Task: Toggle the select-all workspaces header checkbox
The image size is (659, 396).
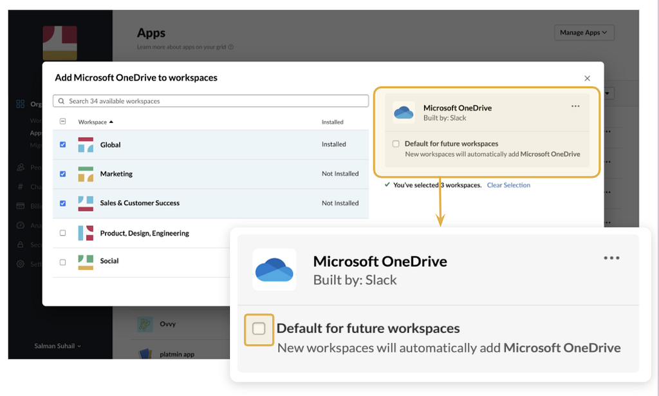Action: (x=62, y=122)
